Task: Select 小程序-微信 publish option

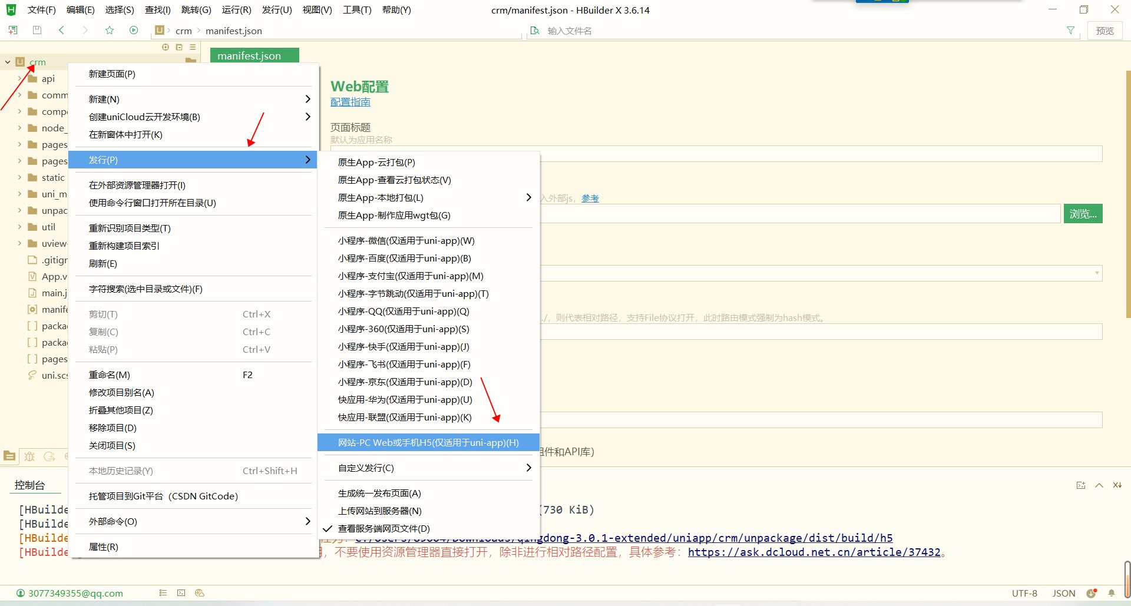Action: 429,240
